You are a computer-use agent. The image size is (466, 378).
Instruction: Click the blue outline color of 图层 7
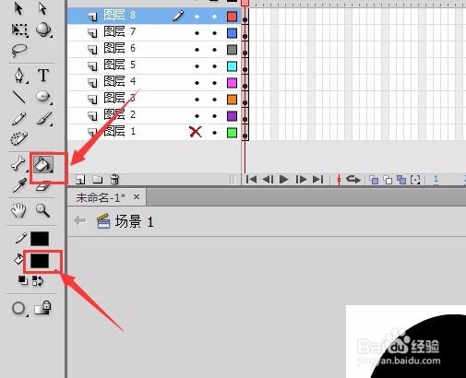232,33
